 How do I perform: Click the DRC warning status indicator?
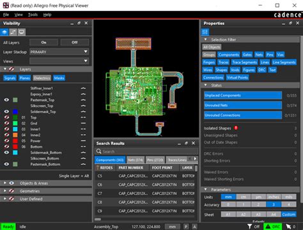pyautogui.click(x=273, y=227)
